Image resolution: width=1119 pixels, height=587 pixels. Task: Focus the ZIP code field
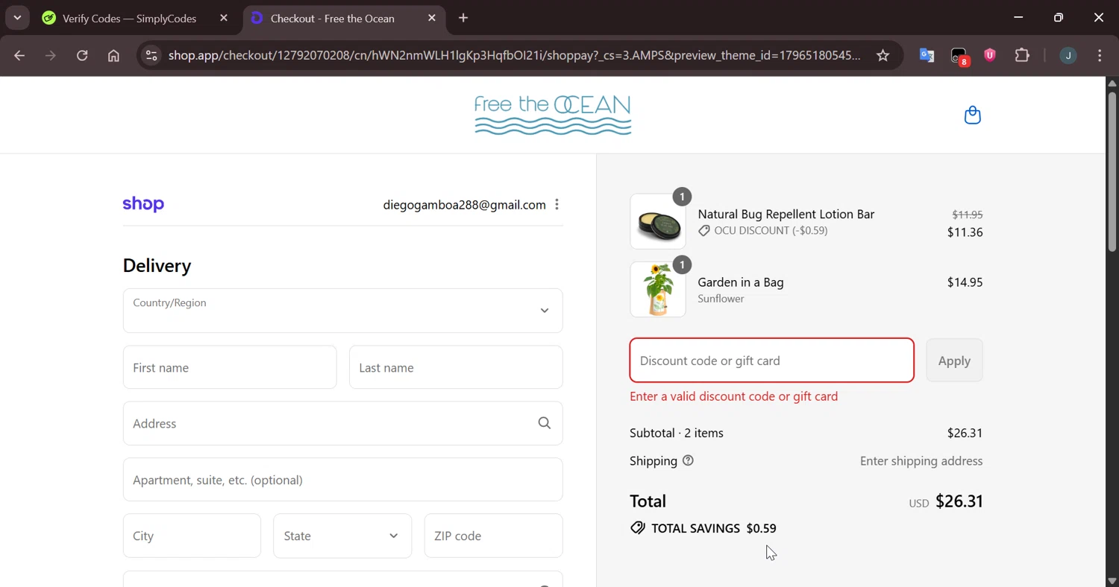coord(493,536)
